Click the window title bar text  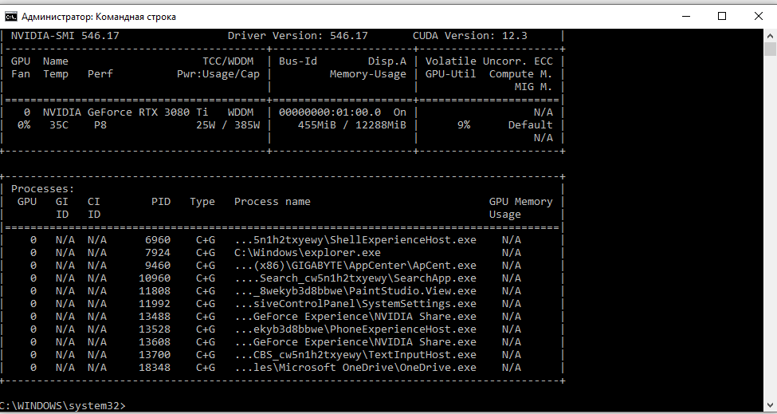(x=99, y=17)
